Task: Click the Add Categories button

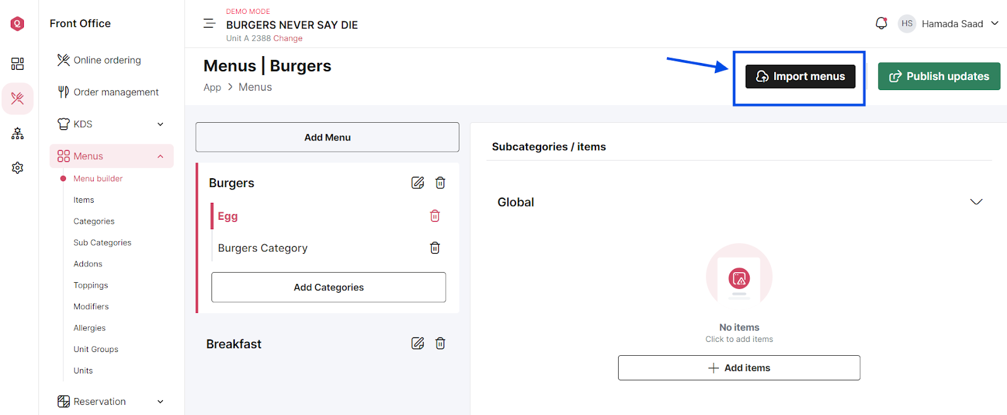Action: [x=329, y=287]
